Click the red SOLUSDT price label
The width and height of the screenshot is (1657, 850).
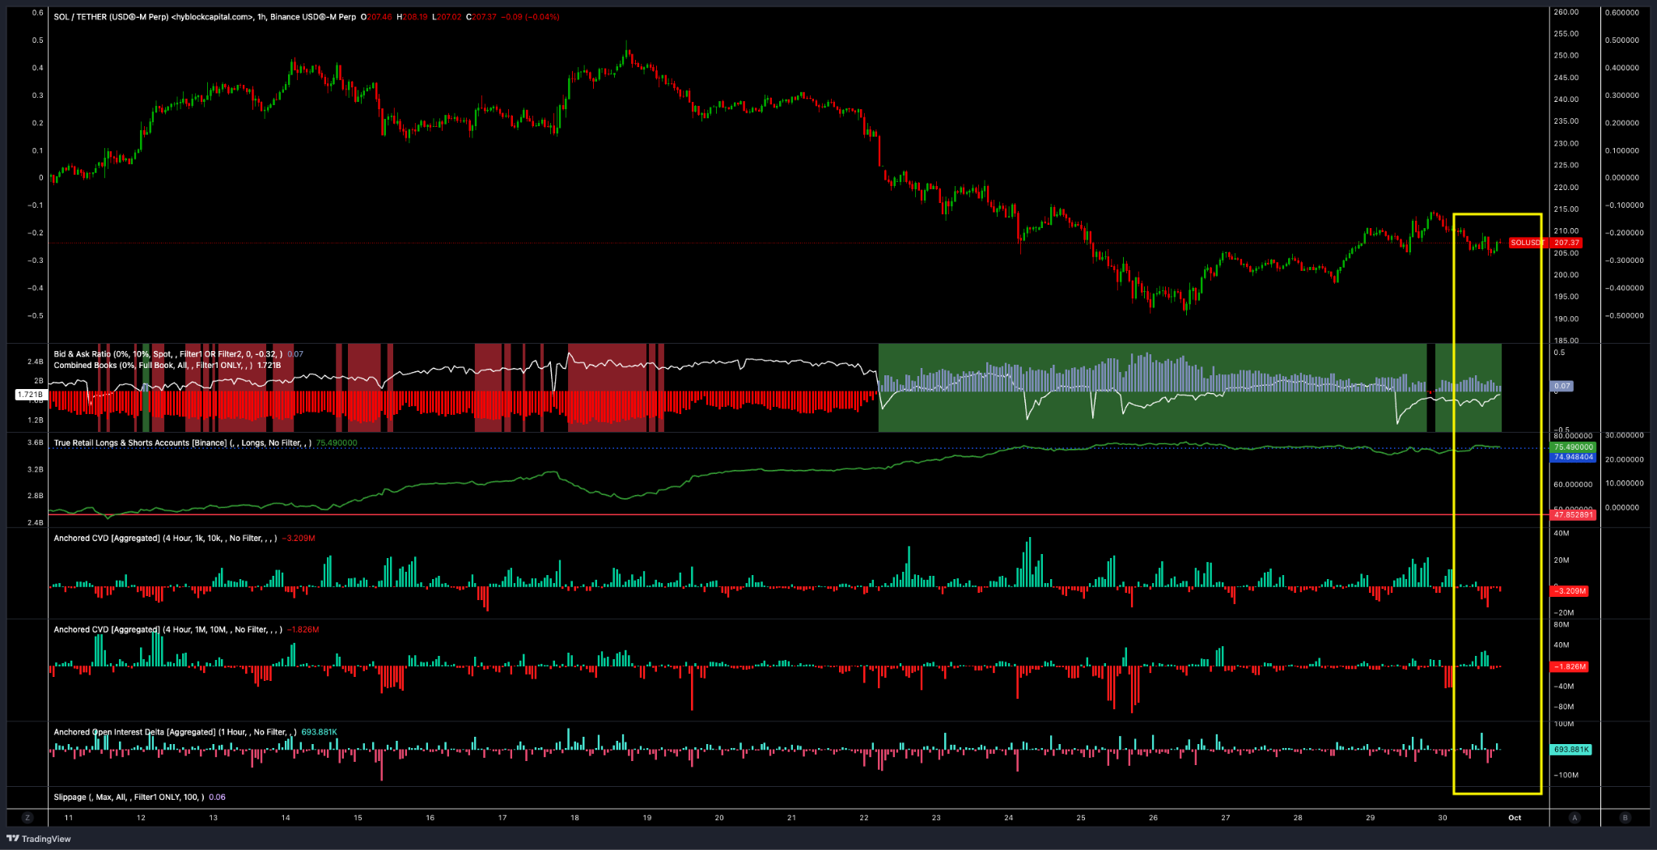point(1526,242)
